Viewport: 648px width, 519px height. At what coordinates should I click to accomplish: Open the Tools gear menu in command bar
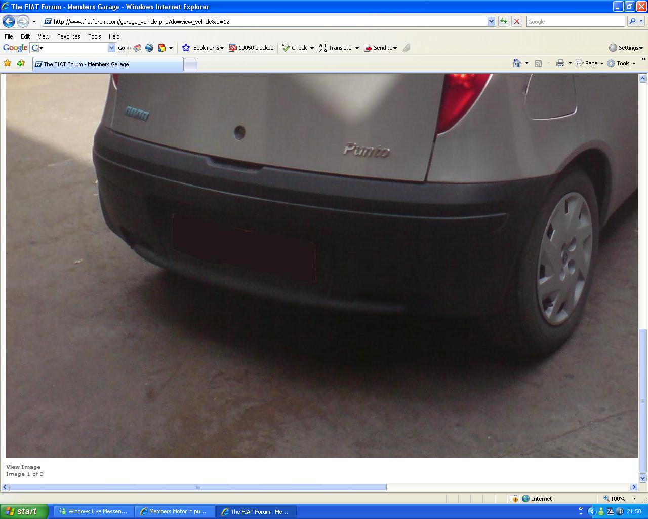point(621,63)
